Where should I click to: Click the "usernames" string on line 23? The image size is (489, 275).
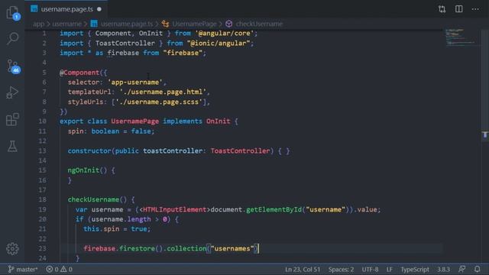pyautogui.click(x=232, y=248)
